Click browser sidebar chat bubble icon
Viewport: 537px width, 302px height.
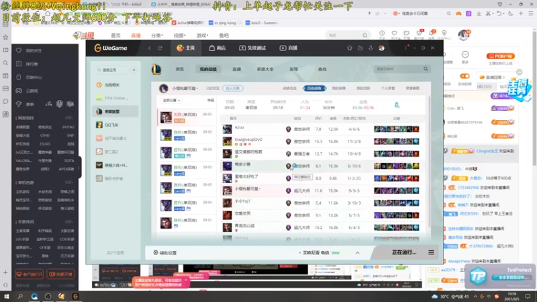tap(5, 101)
